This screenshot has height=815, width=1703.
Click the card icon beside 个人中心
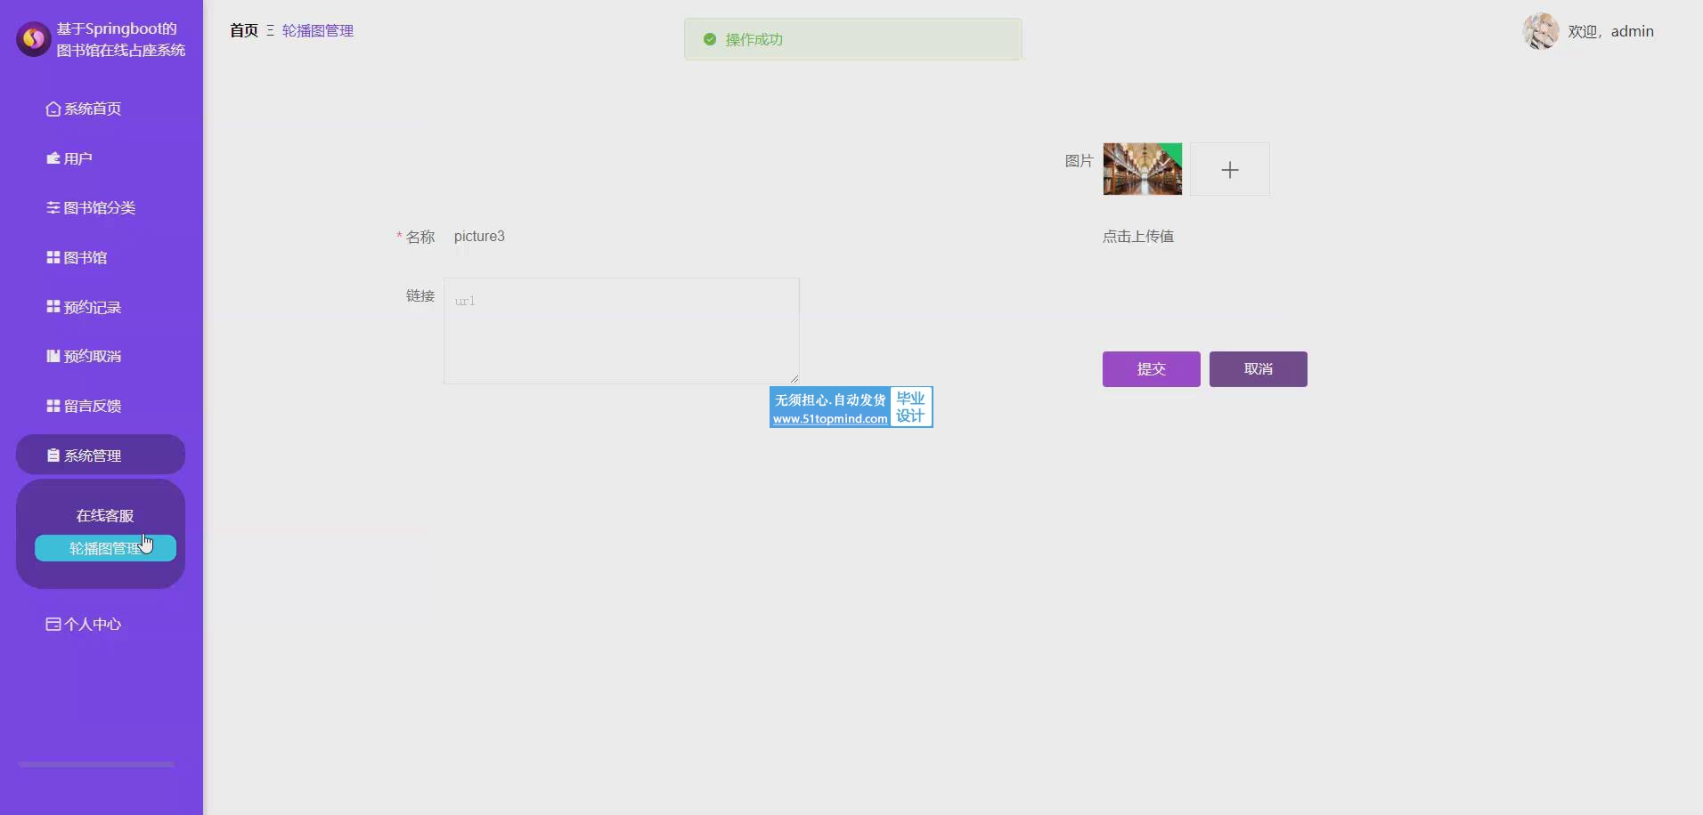[53, 625]
